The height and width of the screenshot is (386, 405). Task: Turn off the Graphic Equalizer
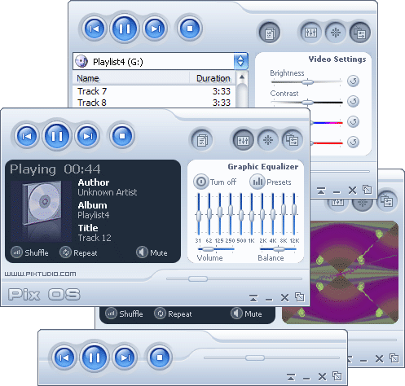(x=215, y=182)
